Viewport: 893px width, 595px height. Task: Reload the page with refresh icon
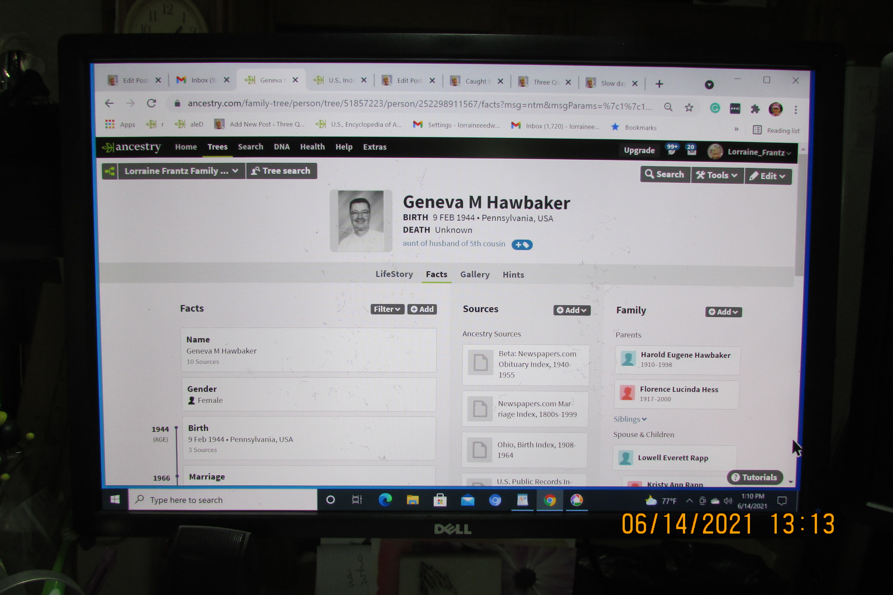[152, 103]
